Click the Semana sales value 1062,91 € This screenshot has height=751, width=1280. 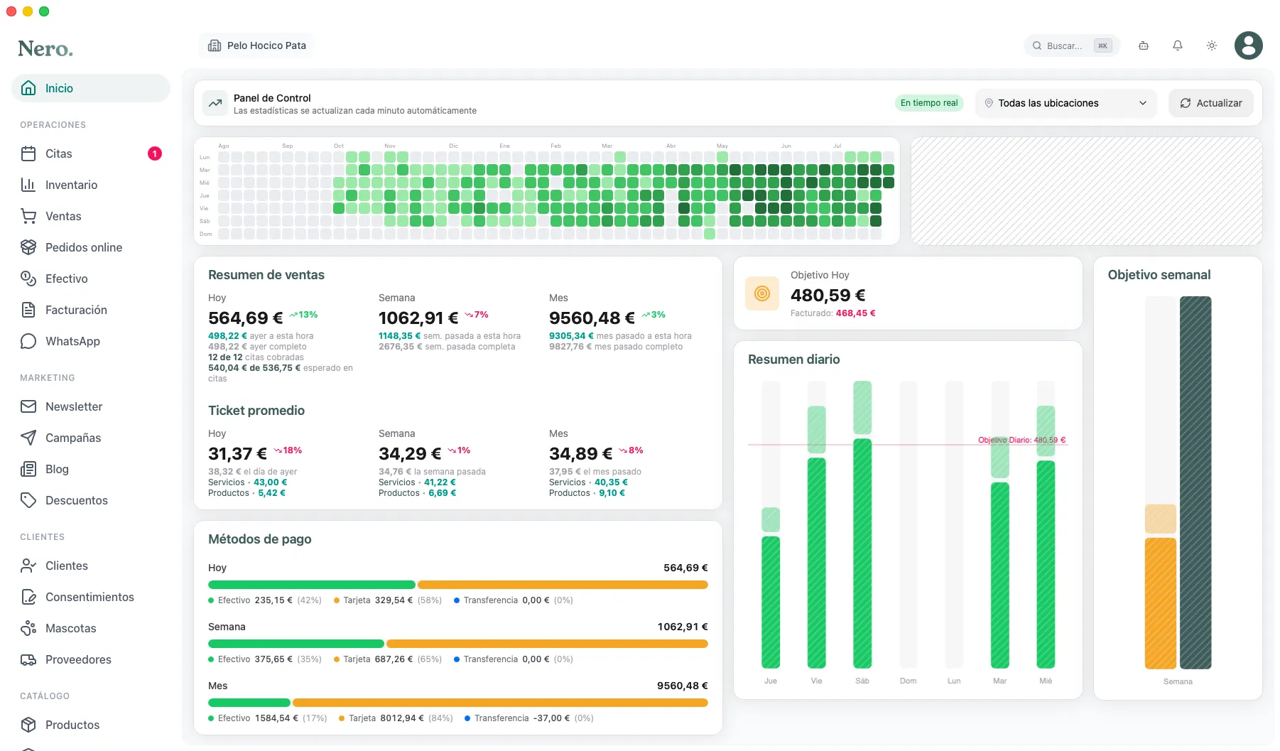(x=418, y=318)
